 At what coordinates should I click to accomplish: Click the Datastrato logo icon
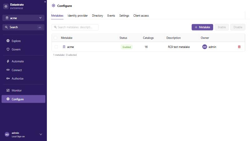[x=6, y=6]
